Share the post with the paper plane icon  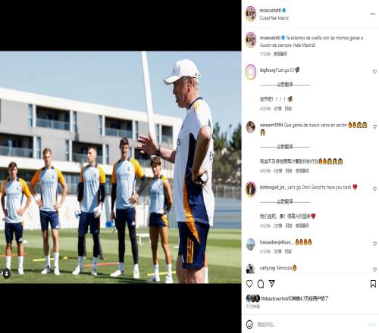coord(272,284)
